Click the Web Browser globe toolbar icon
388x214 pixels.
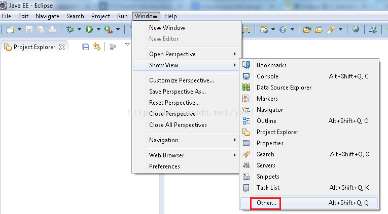click(356, 29)
